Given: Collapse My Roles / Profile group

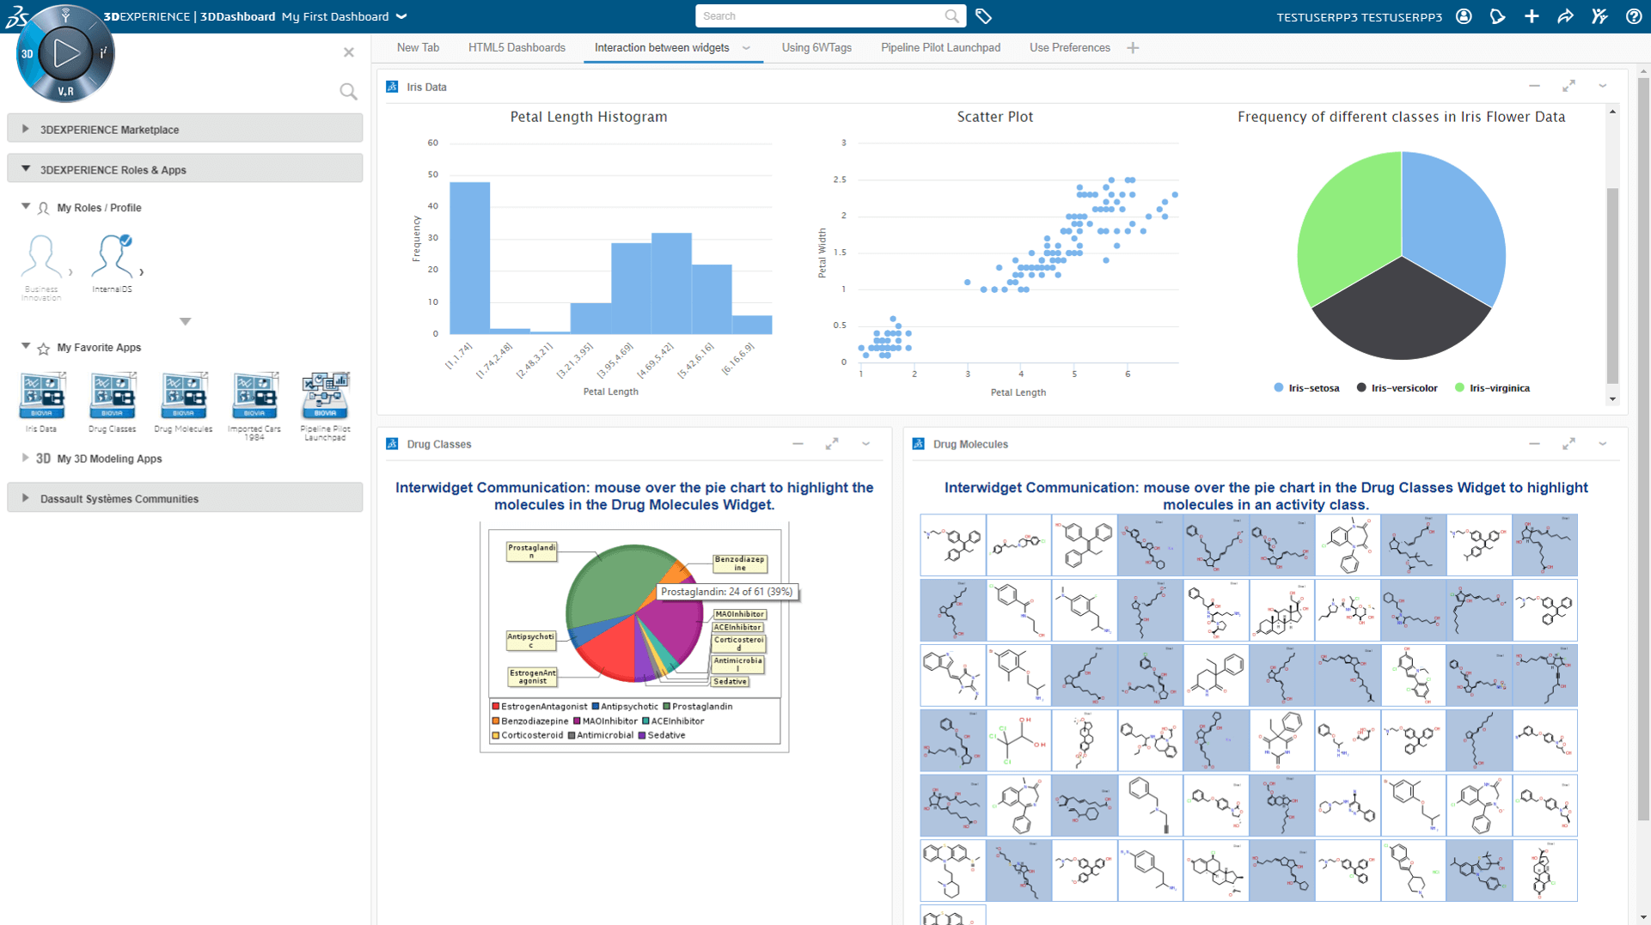Looking at the screenshot, I should (26, 207).
